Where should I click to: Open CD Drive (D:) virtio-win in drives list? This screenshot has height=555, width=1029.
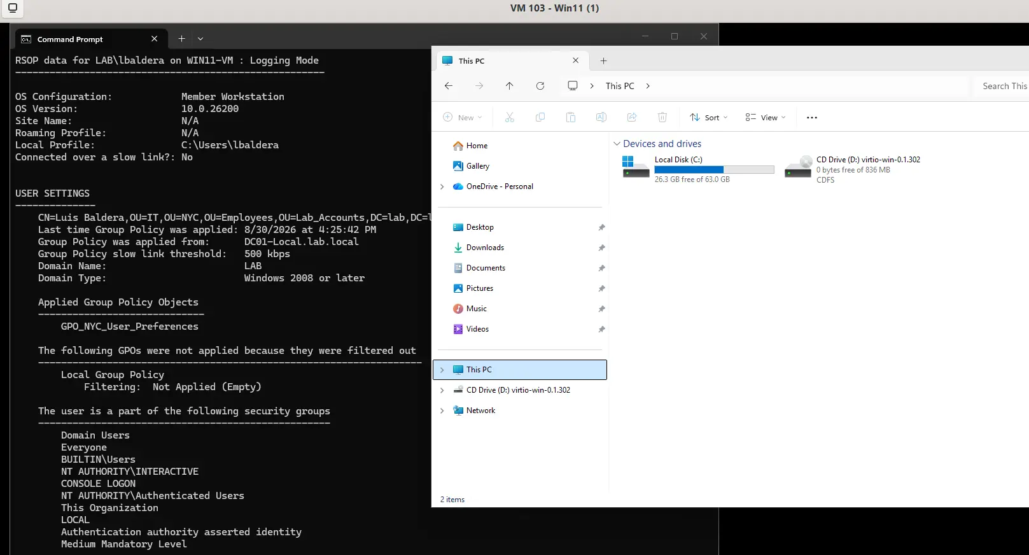853,169
